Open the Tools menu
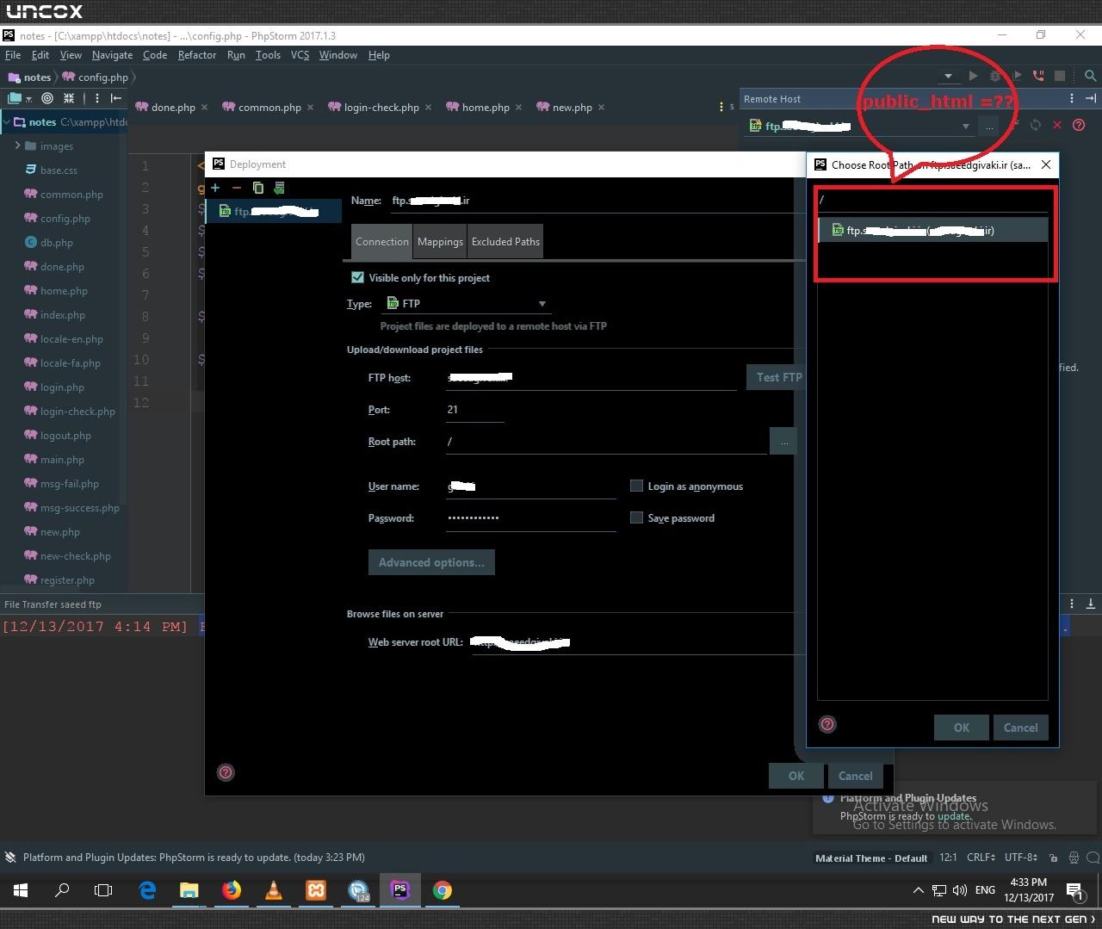1102x929 pixels. pyautogui.click(x=268, y=54)
